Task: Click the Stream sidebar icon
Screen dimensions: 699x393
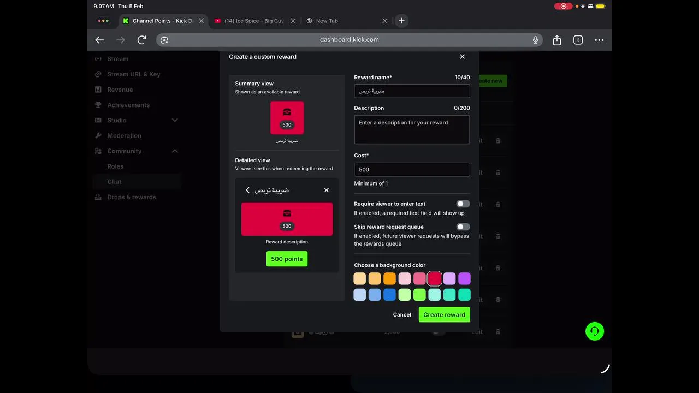Action: [98, 59]
